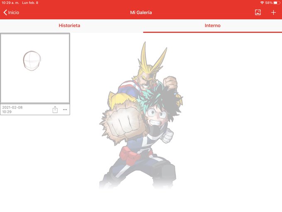Create new artwork with plus icon
282x212 pixels.
coord(273,12)
